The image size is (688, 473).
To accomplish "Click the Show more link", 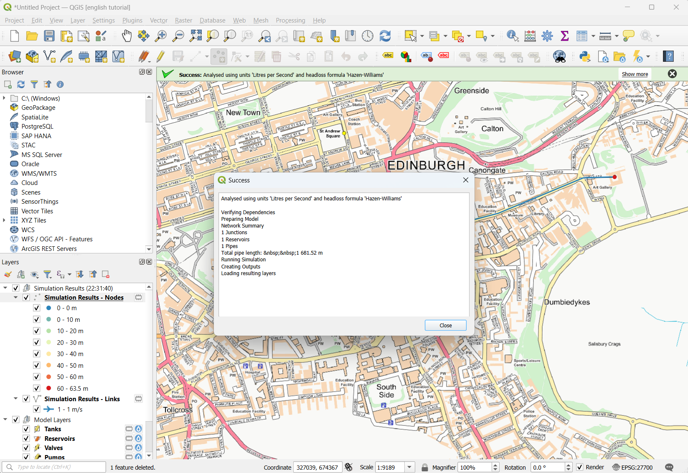I will coord(635,74).
